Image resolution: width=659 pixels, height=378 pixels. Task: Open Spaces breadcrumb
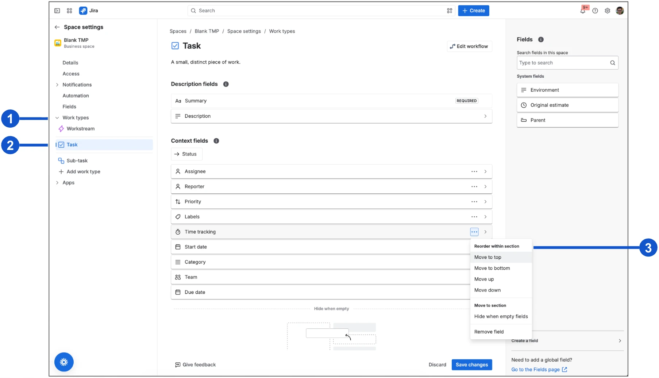(x=178, y=31)
